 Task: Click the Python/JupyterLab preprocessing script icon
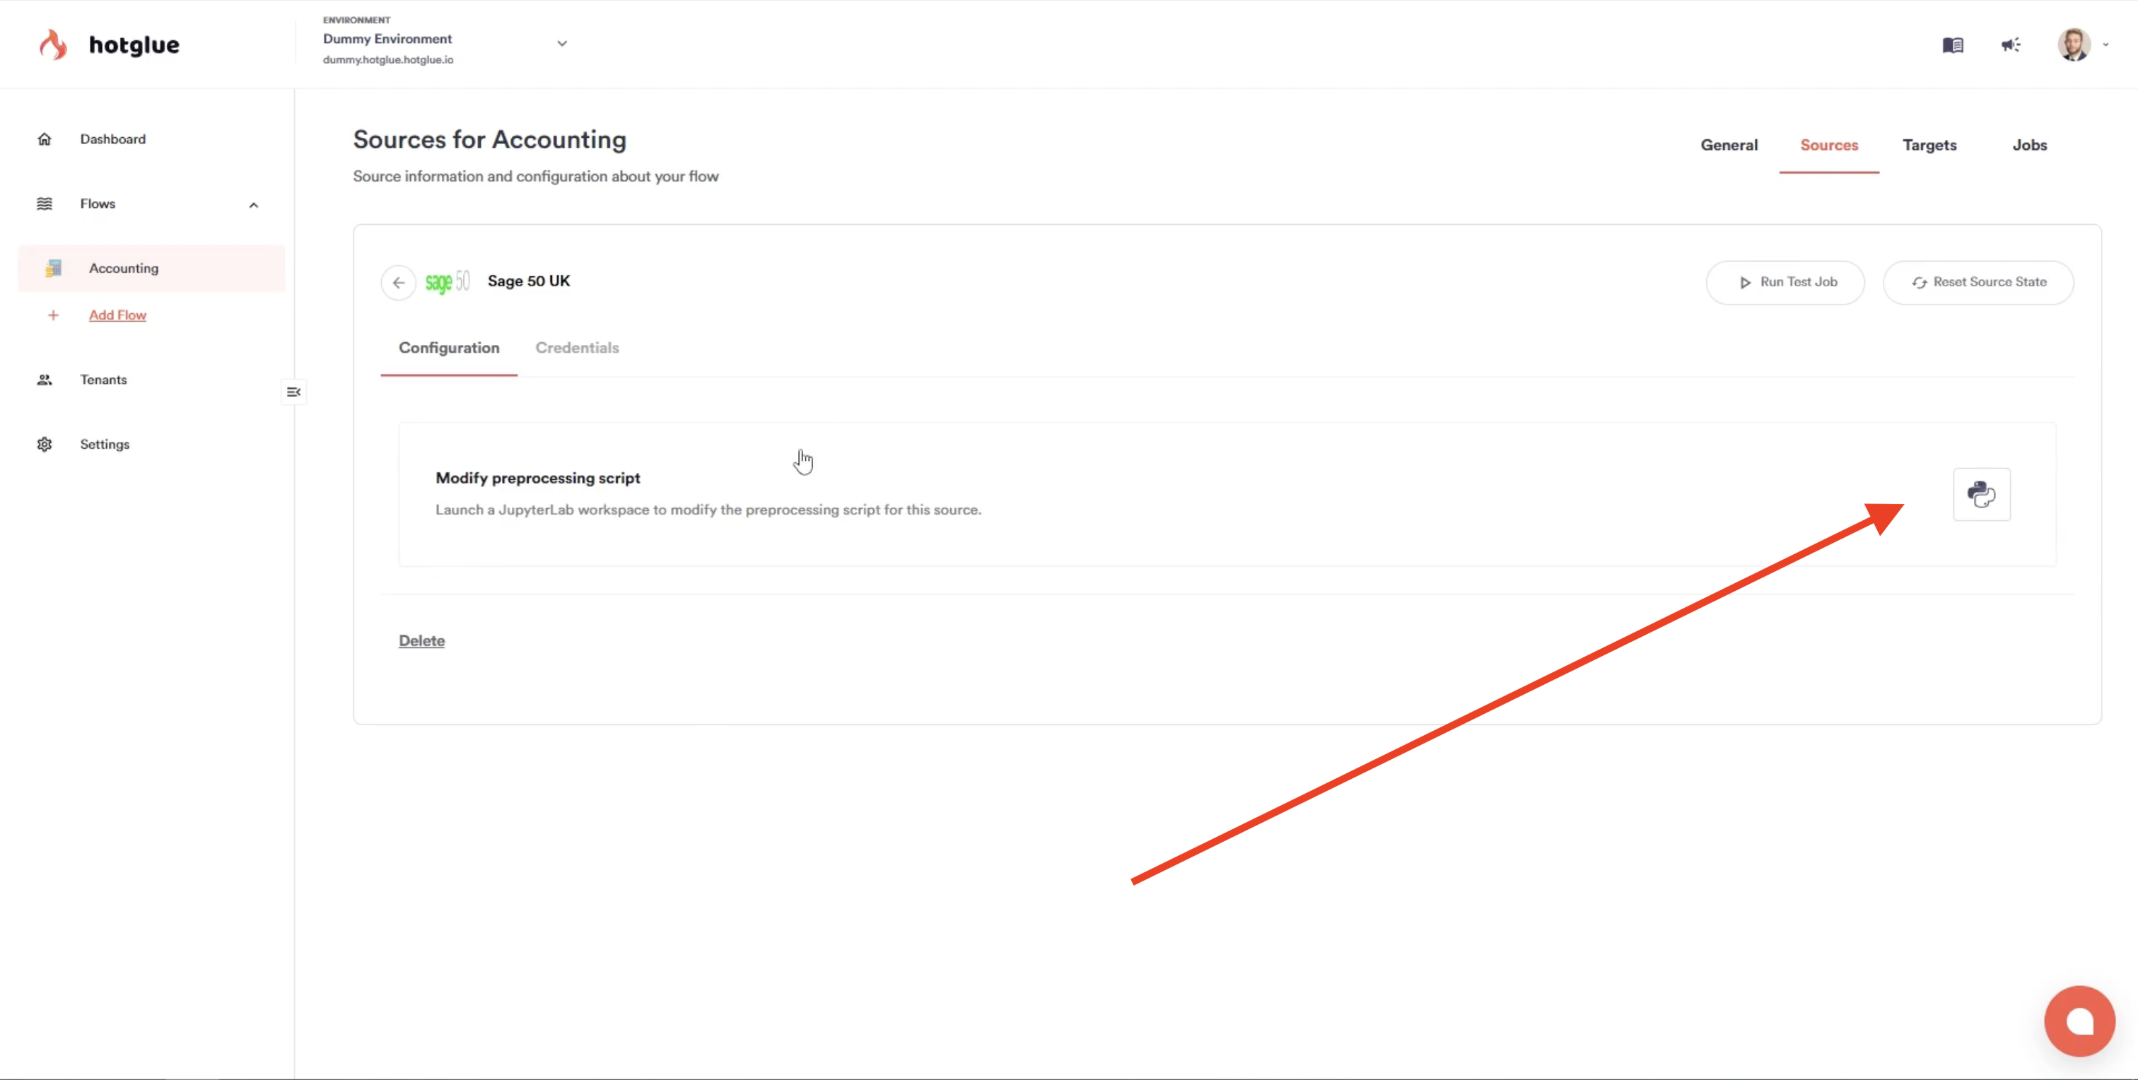(1980, 493)
